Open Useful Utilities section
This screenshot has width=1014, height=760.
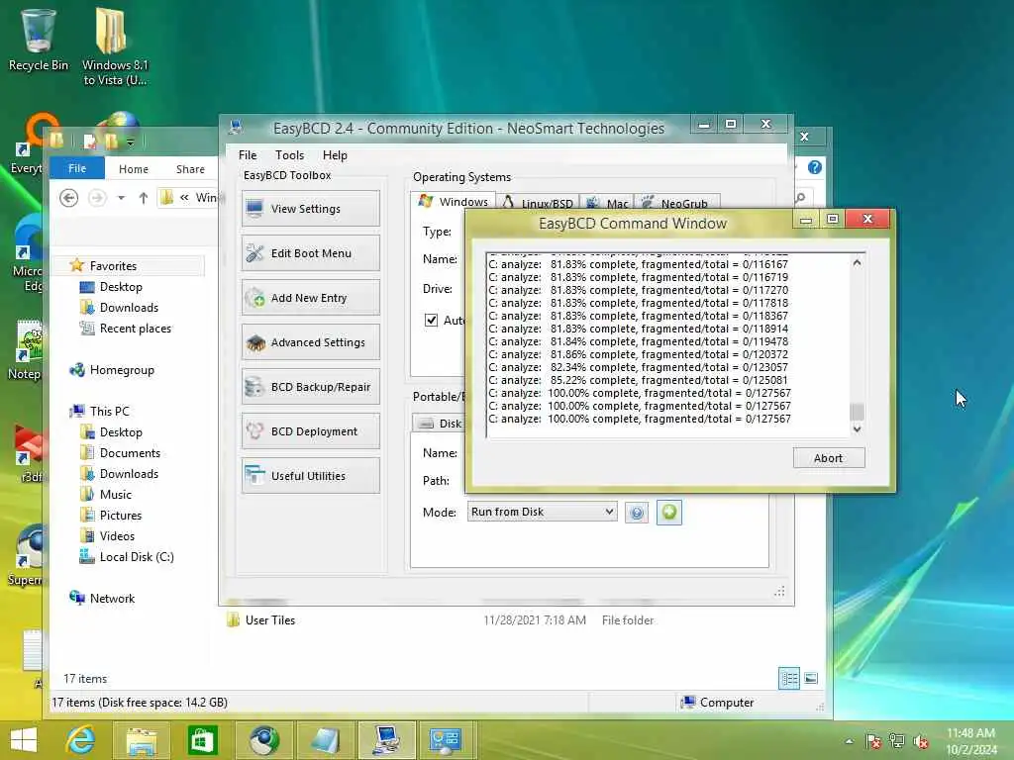click(x=310, y=476)
